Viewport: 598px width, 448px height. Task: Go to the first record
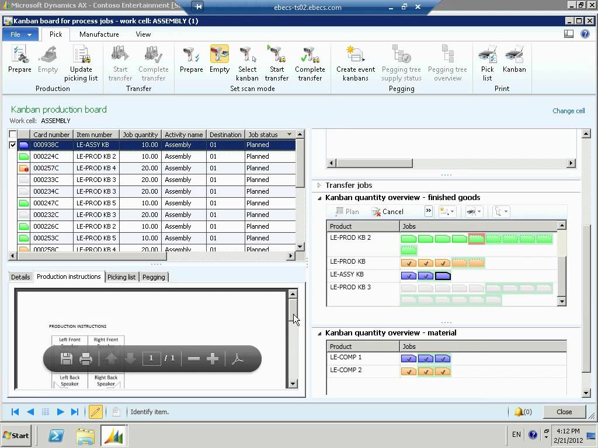[15, 412]
